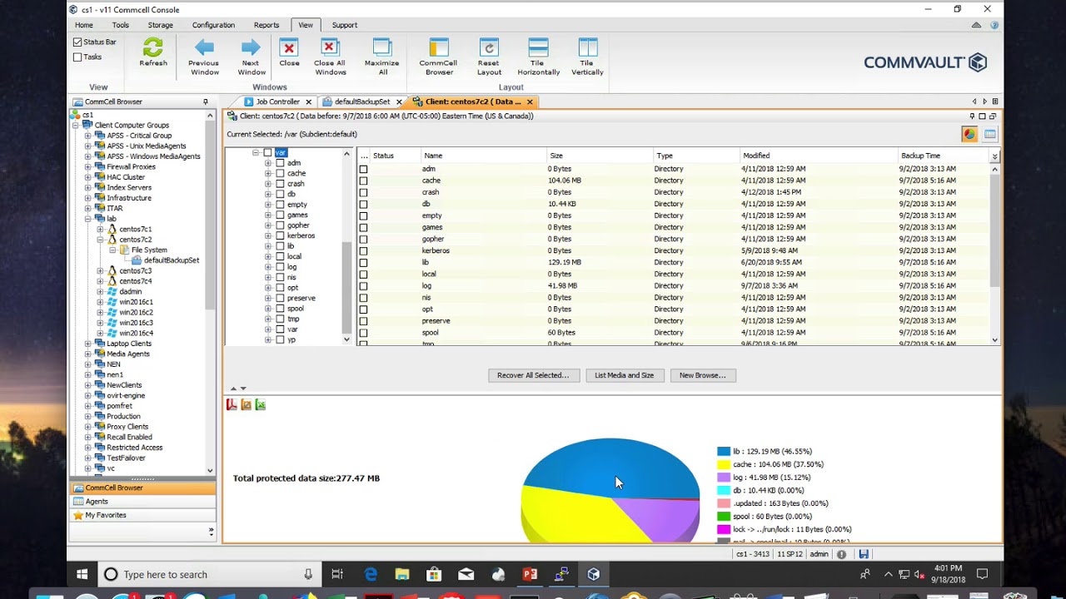Expand the kerberos folder node
The height and width of the screenshot is (599, 1066).
[268, 235]
